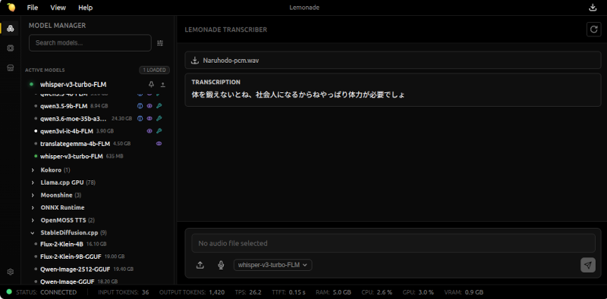The height and width of the screenshot is (299, 607).
Task: Click the purple vision icon on qwen3.5-9b-FLM
Action: 149,106
